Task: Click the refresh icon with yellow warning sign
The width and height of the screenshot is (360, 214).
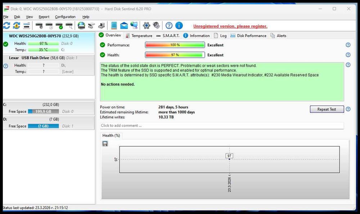Action: tap(17, 25)
